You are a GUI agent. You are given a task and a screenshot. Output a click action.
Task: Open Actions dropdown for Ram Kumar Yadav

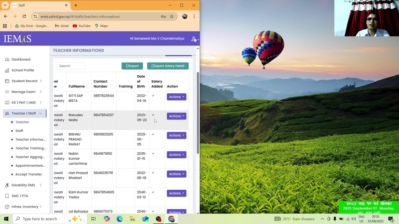176,193
